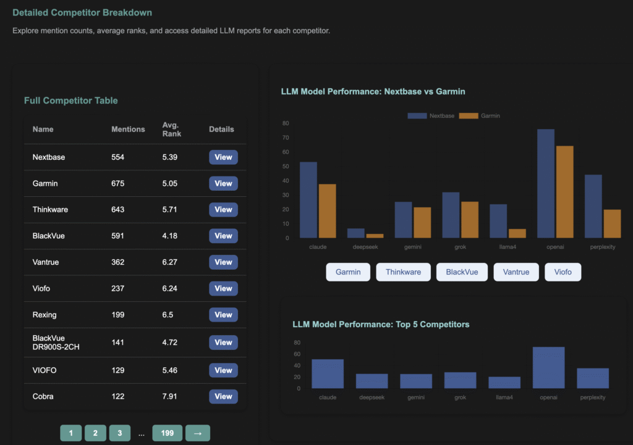The height and width of the screenshot is (445, 633).
Task: Switch chart comparison to Thinkware
Action: (x=403, y=272)
